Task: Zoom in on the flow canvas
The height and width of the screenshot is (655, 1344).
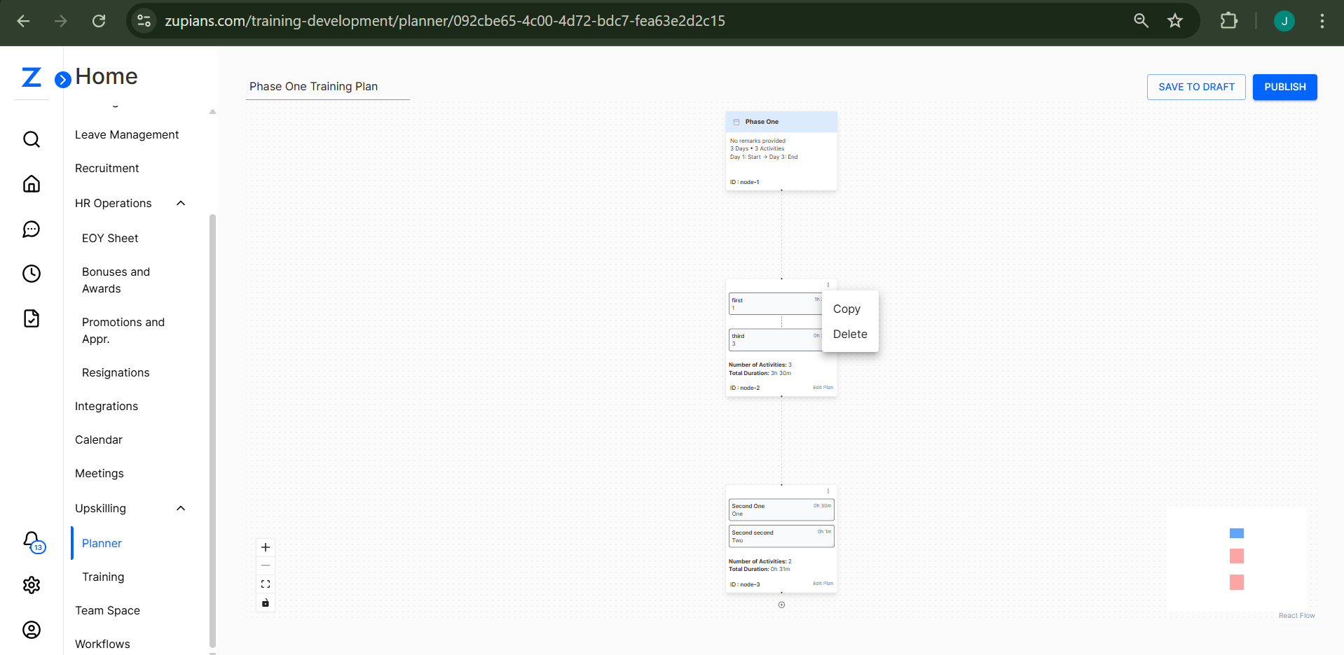Action: (265, 547)
